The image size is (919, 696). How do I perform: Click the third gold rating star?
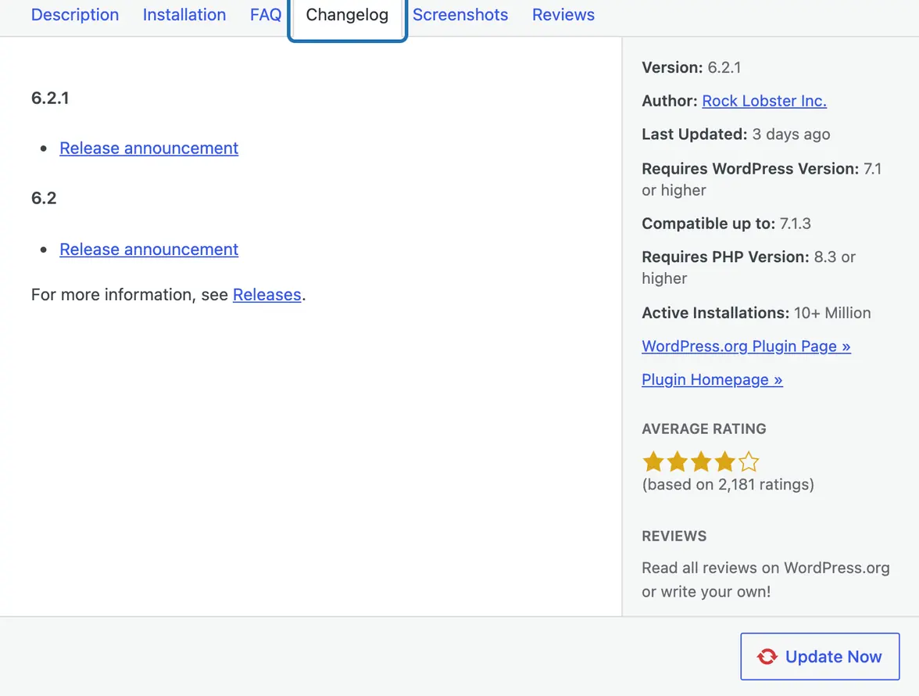tap(701, 462)
